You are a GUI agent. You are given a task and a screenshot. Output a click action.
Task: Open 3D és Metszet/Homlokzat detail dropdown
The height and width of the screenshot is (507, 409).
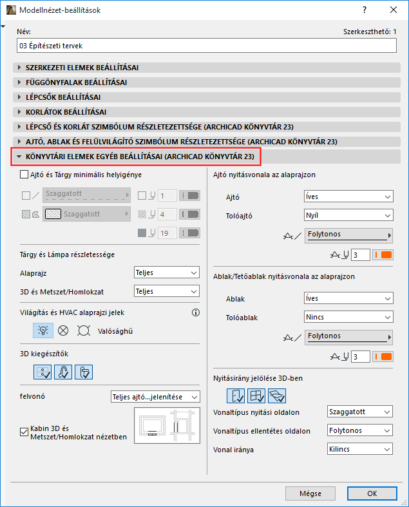pyautogui.click(x=167, y=291)
